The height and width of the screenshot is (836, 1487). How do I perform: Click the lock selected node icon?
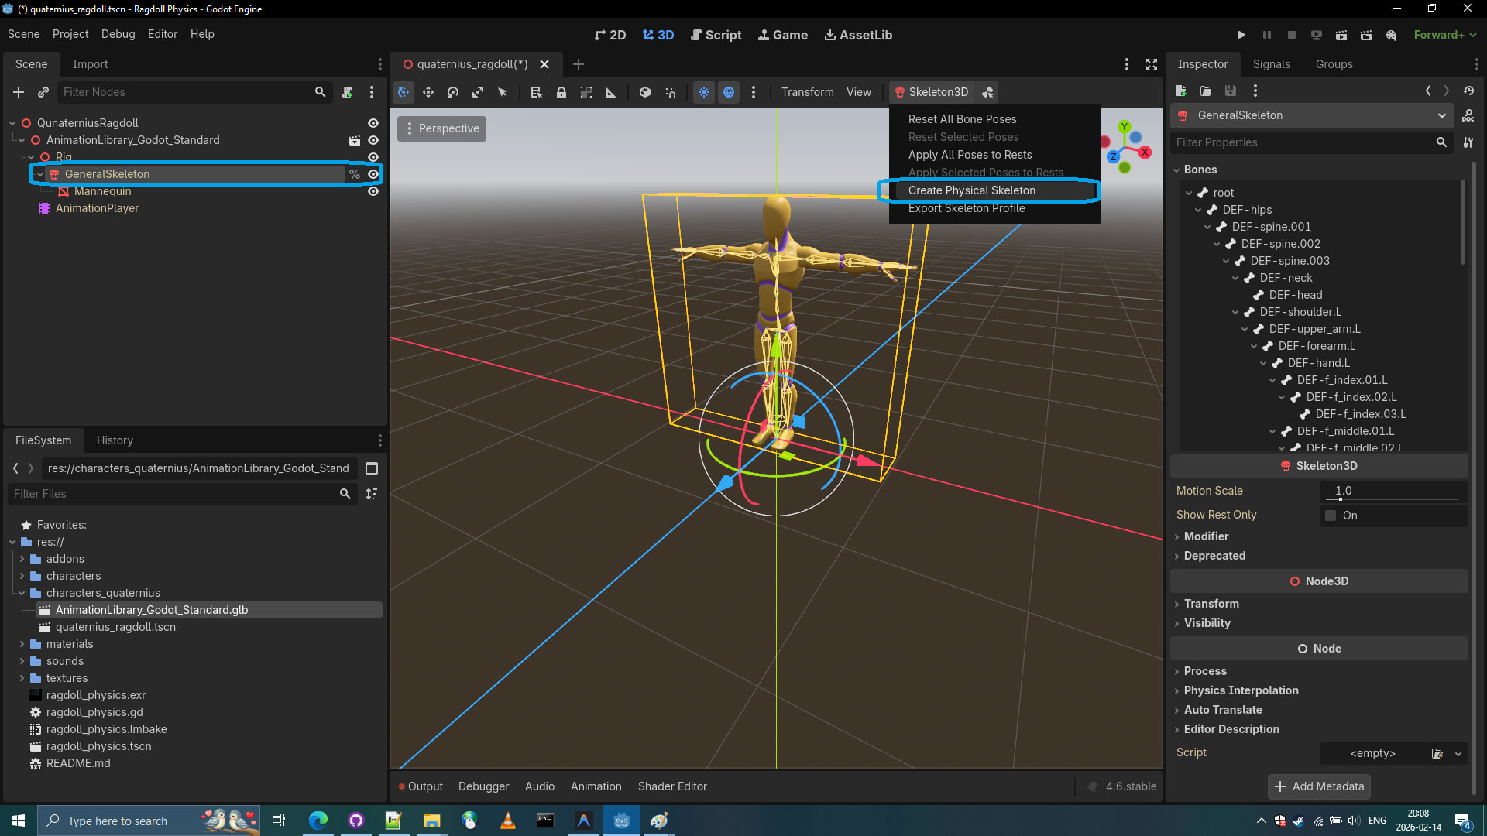click(561, 92)
